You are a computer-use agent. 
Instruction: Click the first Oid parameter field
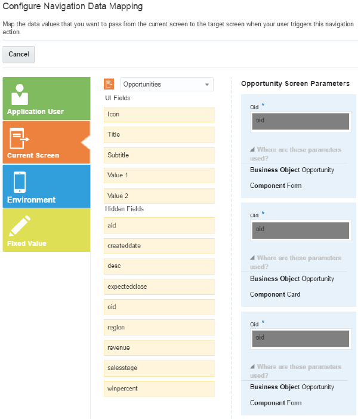coord(300,121)
